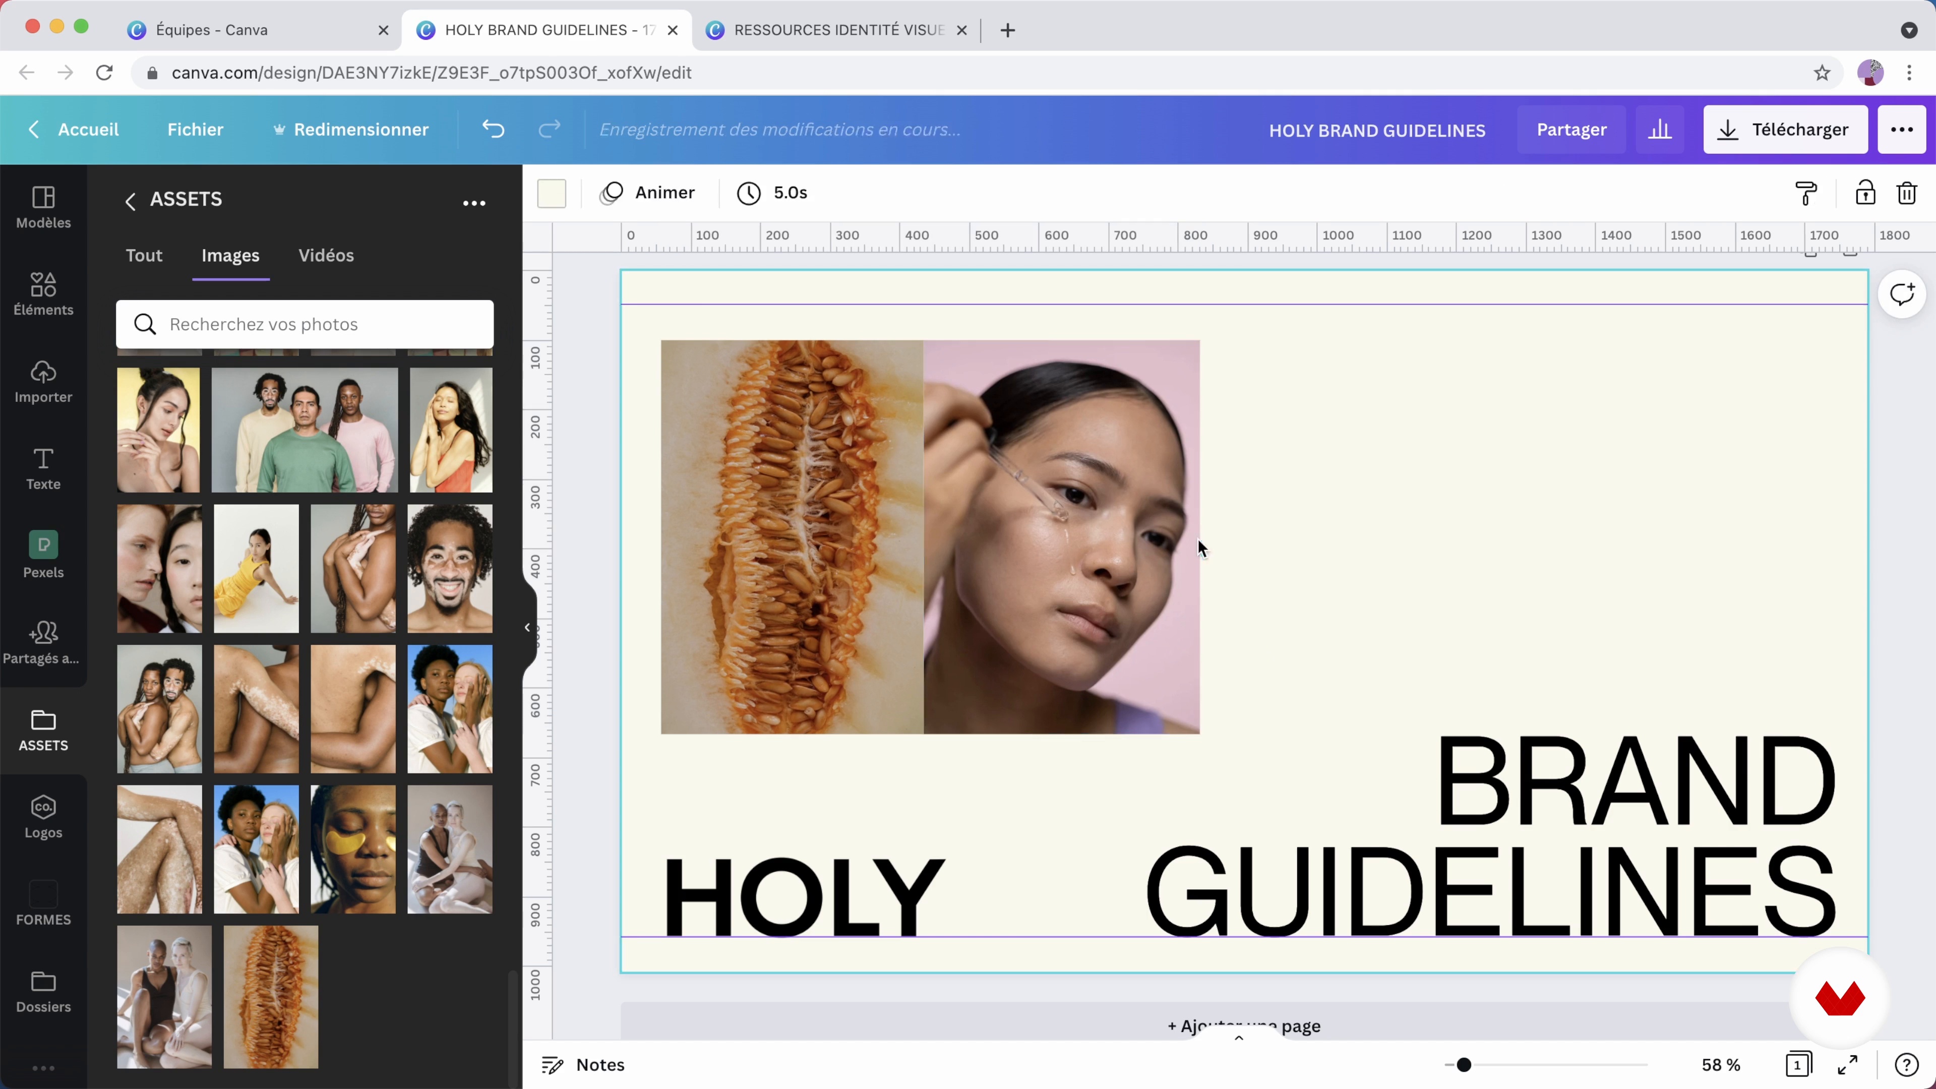Switch to the Tout tab

pyautogui.click(x=144, y=256)
